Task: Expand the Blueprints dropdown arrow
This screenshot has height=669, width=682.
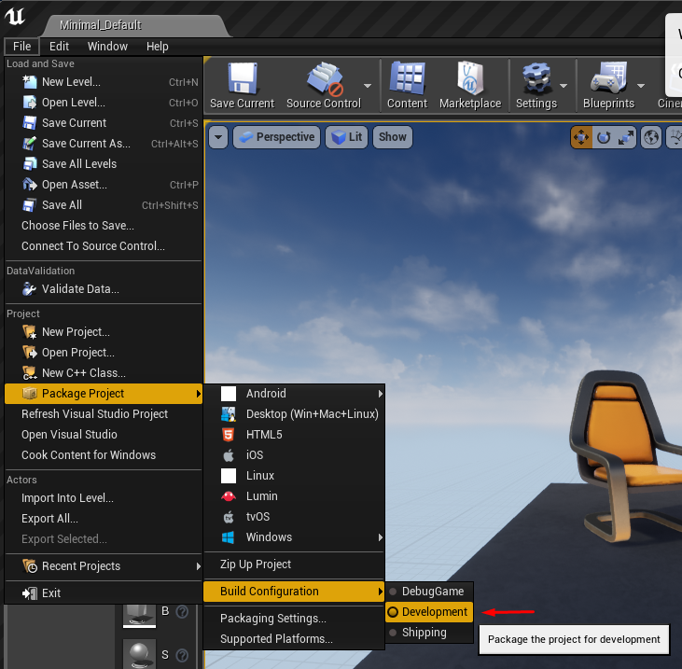Action: tap(641, 86)
